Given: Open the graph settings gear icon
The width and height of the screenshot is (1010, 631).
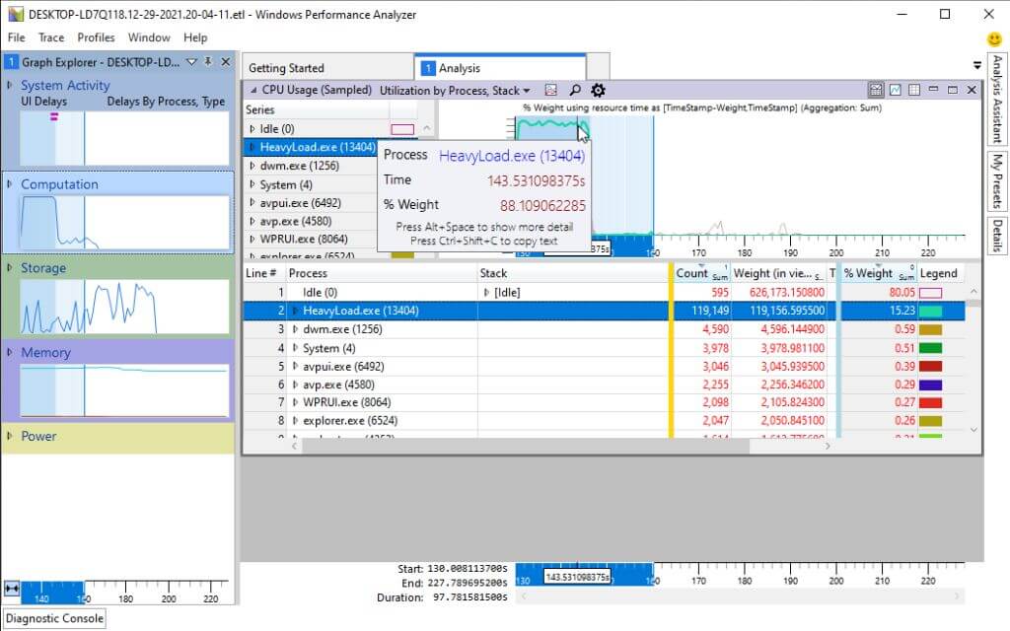Looking at the screenshot, I should click(x=598, y=91).
